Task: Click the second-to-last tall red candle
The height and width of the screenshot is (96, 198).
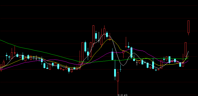Action: click(x=185, y=50)
